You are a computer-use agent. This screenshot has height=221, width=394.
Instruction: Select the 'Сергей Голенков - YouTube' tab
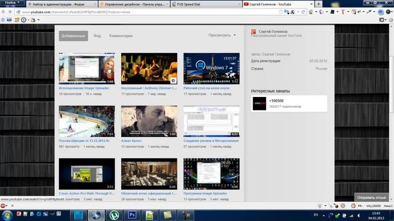point(278,4)
